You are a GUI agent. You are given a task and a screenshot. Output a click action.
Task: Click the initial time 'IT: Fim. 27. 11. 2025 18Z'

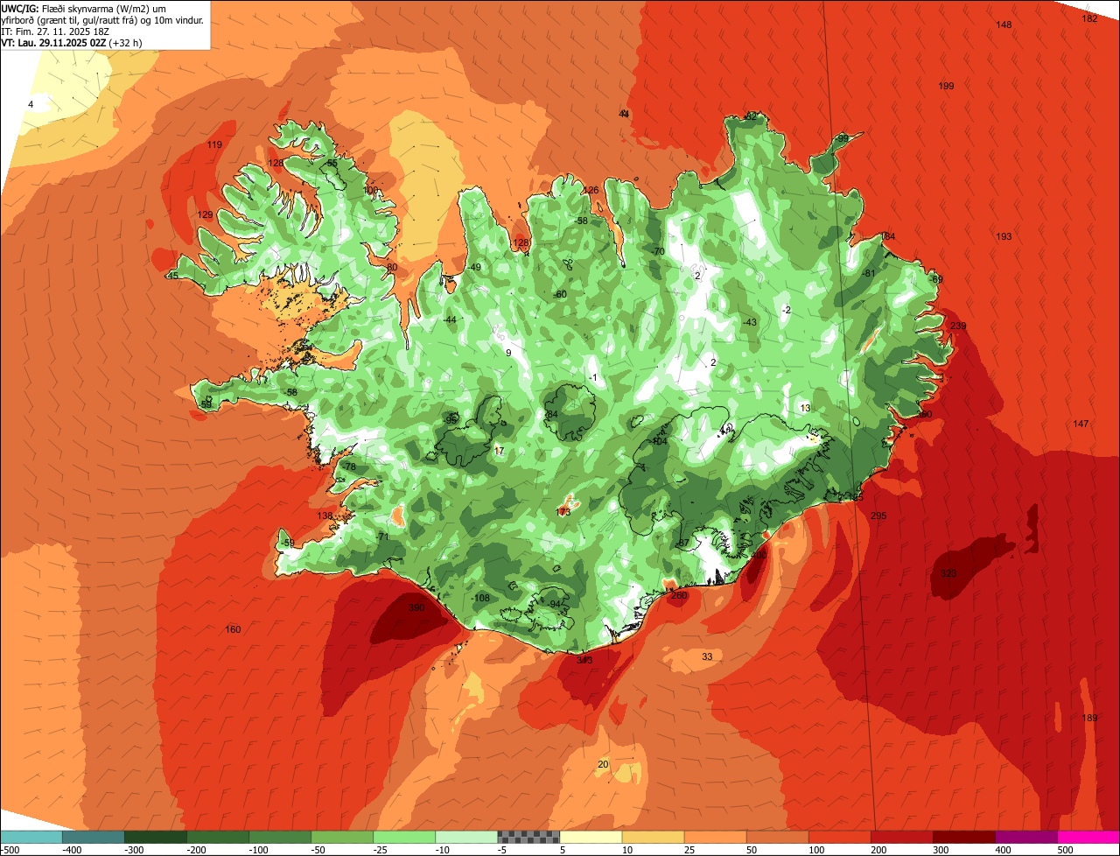(54, 32)
